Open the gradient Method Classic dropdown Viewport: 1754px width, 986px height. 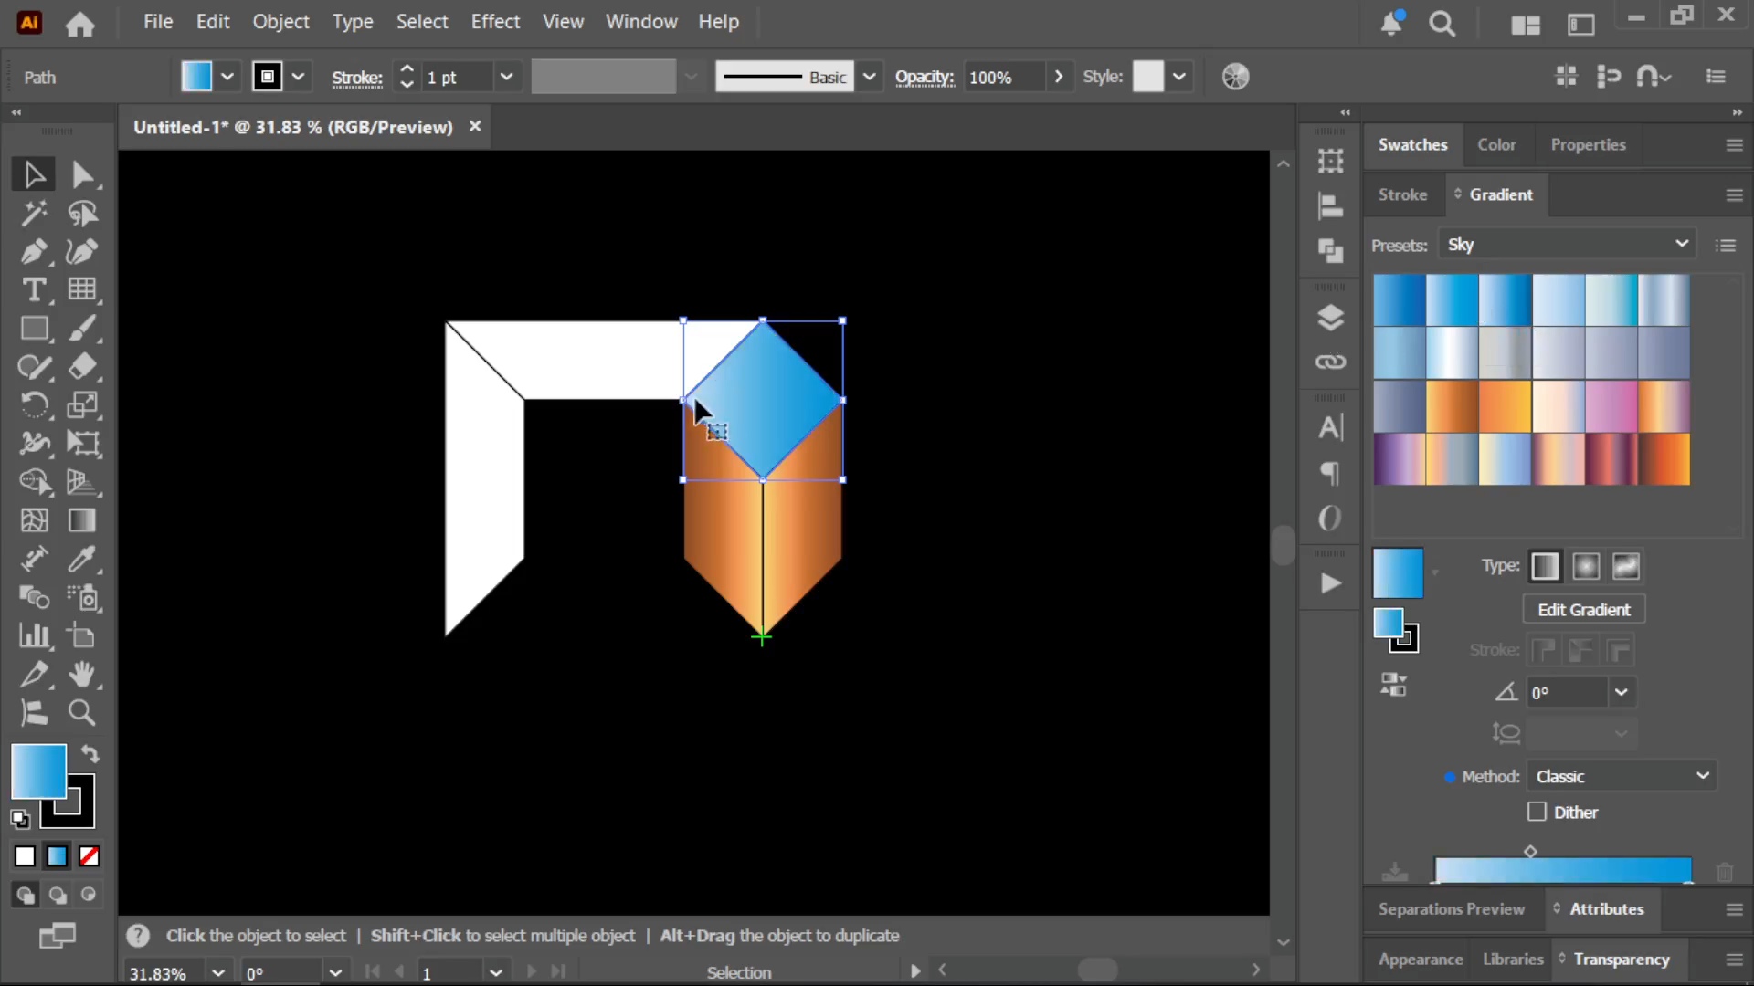pos(1622,776)
